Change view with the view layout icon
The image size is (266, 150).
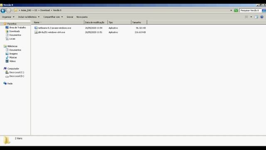coord(246,17)
